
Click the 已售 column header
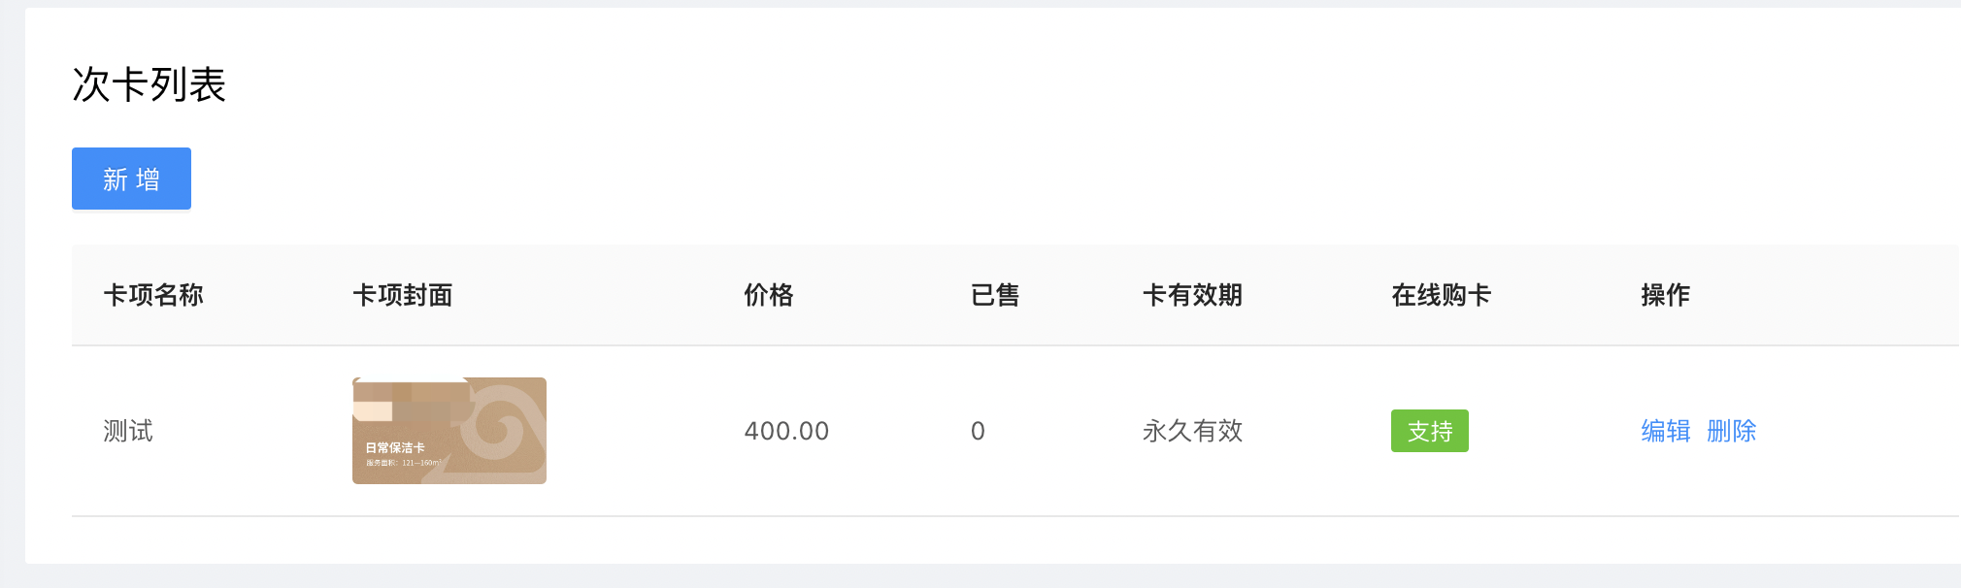[x=995, y=295]
